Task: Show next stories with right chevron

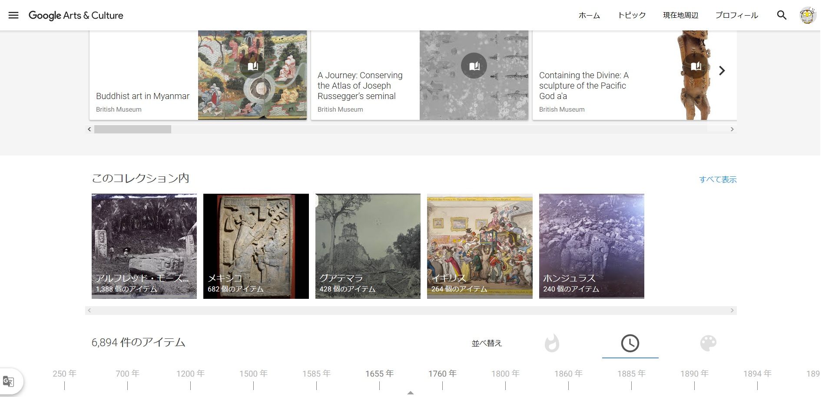Action: click(722, 70)
